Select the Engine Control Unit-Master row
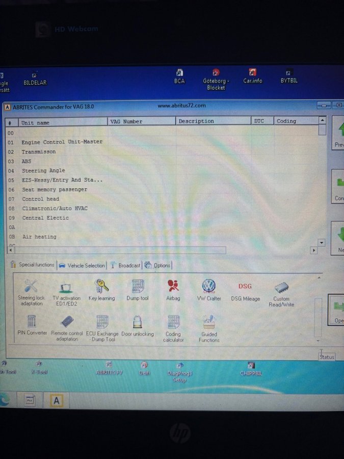The image size is (344, 459). (x=62, y=142)
